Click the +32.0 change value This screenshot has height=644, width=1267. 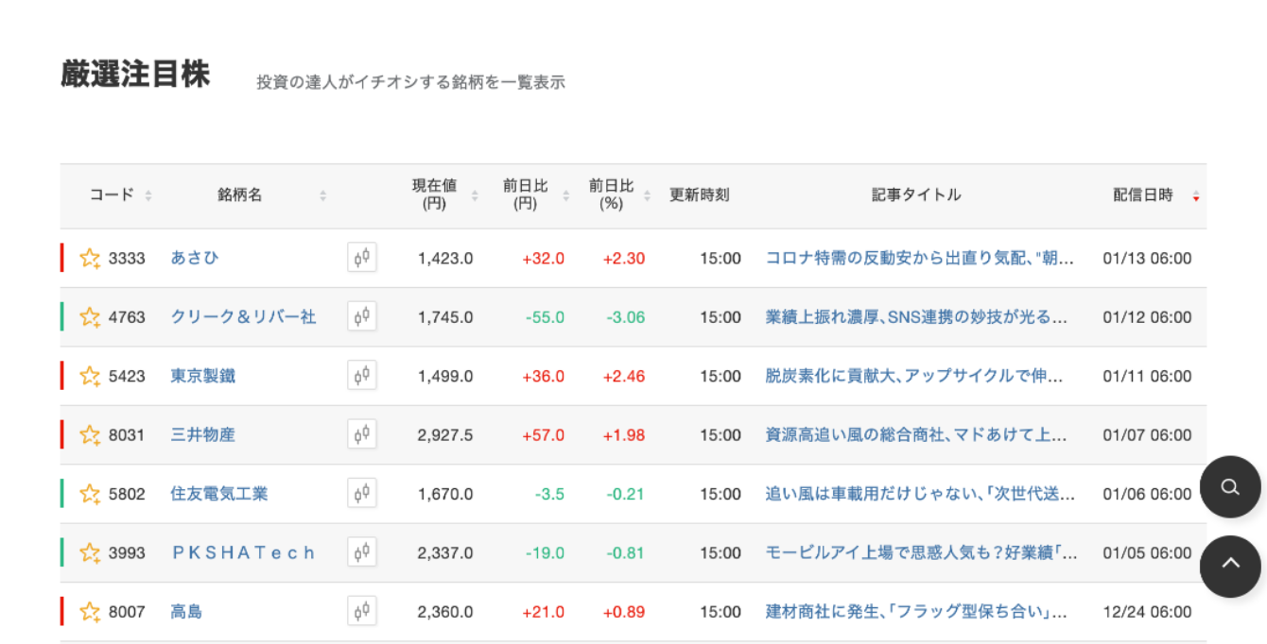coord(543,258)
